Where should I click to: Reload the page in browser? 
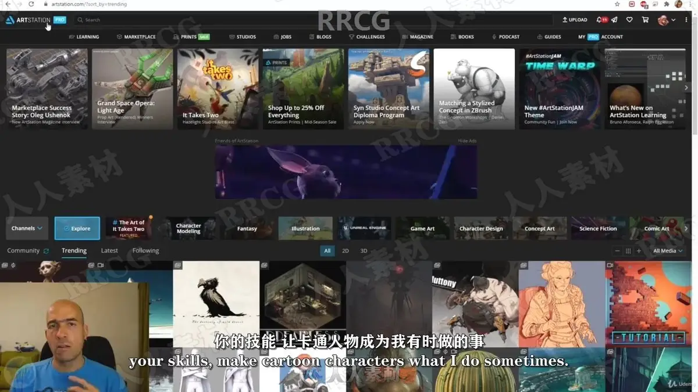[31, 4]
